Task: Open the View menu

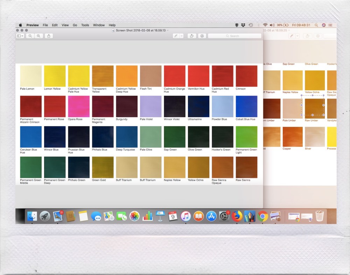Action: point(65,25)
